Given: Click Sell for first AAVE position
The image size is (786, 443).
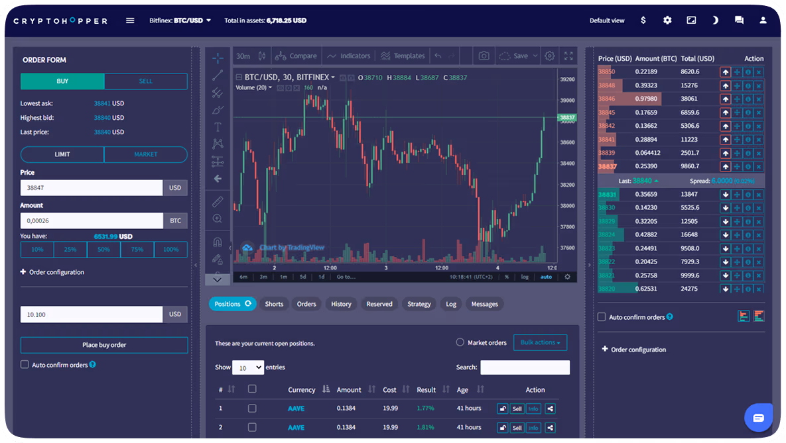Looking at the screenshot, I should coord(517,409).
